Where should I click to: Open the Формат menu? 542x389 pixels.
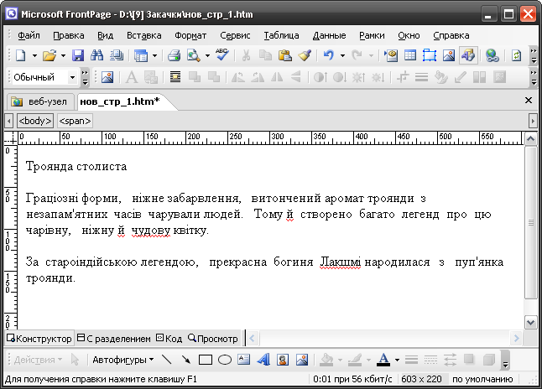point(190,35)
